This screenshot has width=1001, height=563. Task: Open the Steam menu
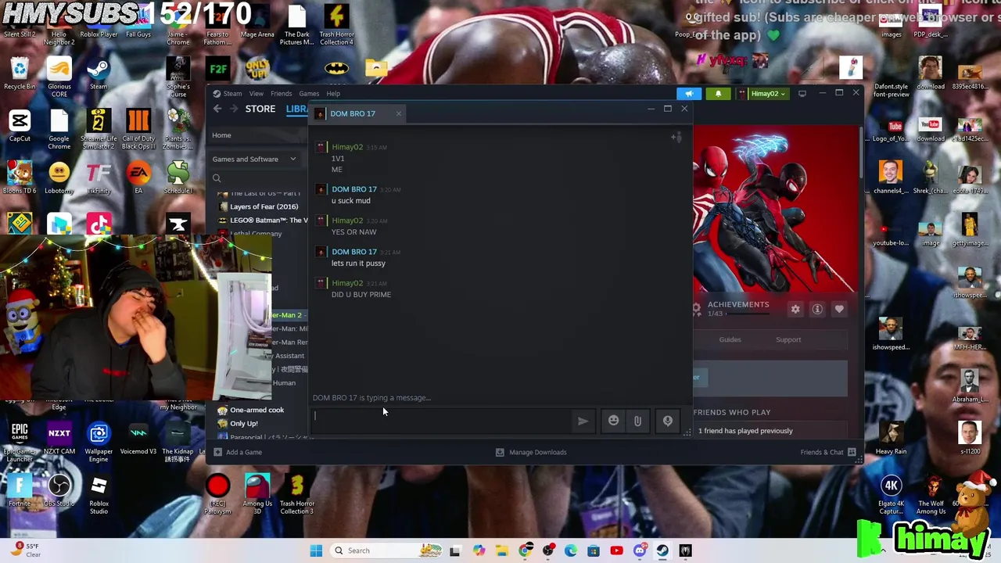pyautogui.click(x=232, y=94)
